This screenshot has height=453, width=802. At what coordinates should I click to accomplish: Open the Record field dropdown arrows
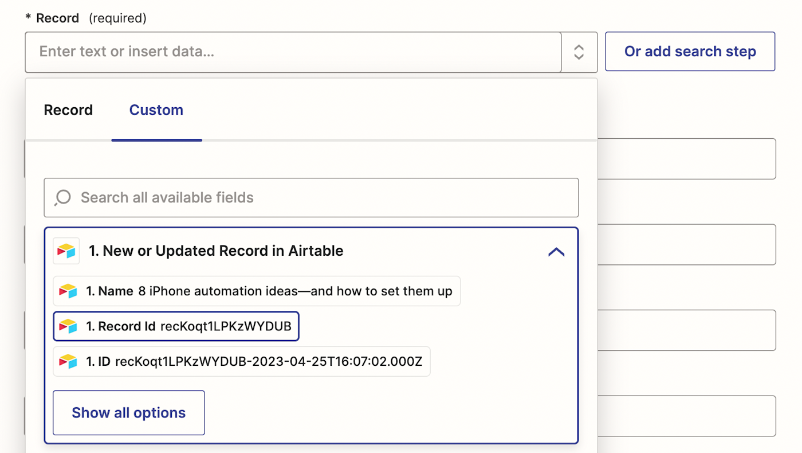point(579,52)
